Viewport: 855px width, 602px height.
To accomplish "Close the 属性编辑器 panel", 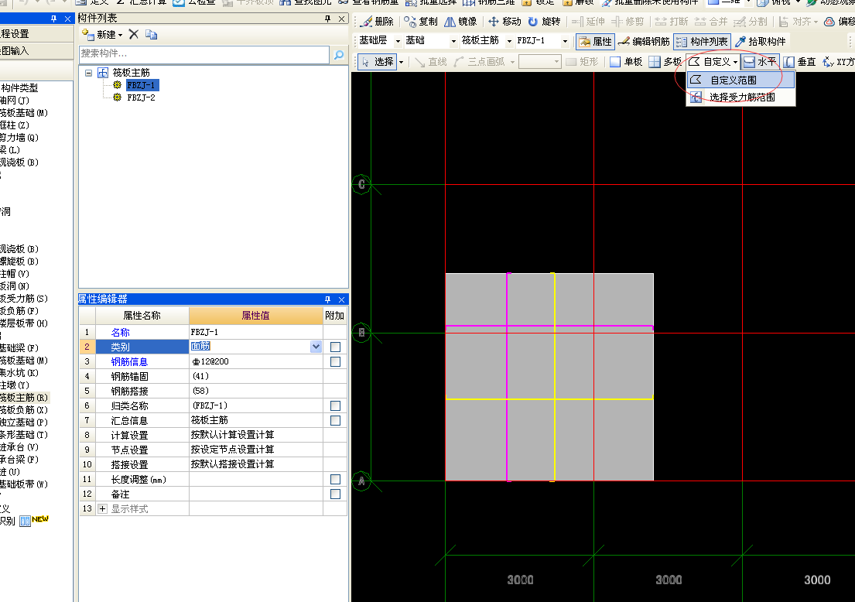I will 341,299.
